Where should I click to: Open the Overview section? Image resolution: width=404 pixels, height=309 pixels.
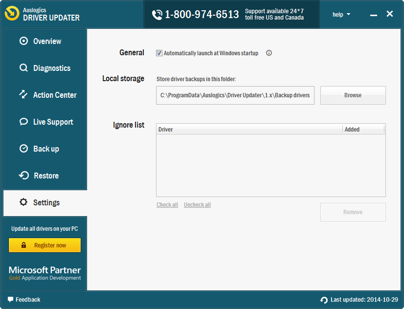pyautogui.click(x=45, y=41)
